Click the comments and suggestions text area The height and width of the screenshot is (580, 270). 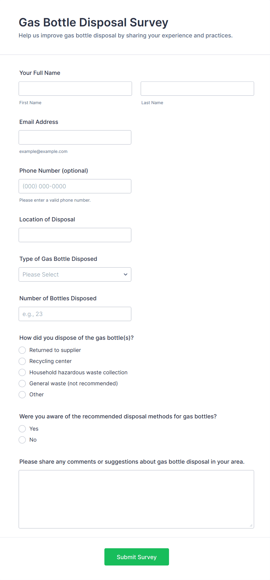tap(136, 499)
